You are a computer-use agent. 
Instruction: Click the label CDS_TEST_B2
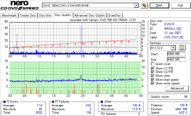(x=174, y=37)
